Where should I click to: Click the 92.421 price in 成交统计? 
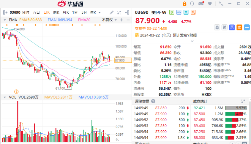[199, 108]
